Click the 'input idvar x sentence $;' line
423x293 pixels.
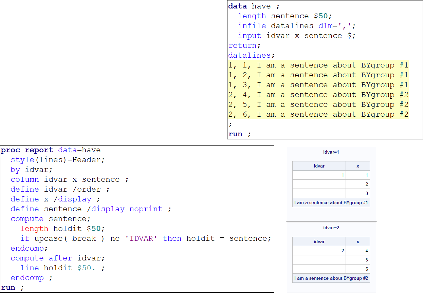pos(296,36)
